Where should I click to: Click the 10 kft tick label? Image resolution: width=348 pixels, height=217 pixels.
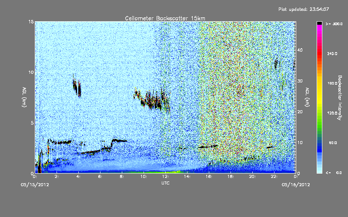[300, 143]
